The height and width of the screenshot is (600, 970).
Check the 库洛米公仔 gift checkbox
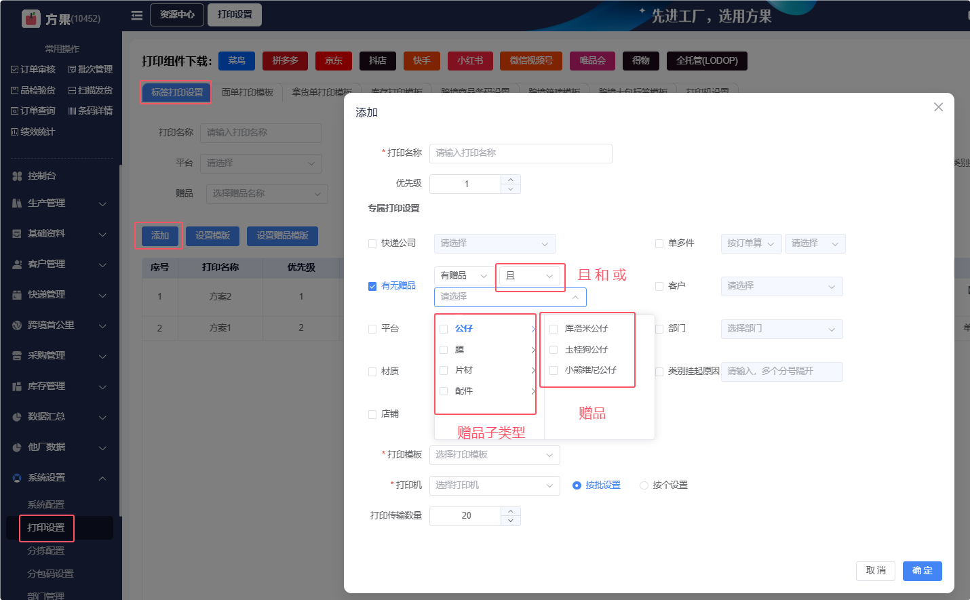pos(554,329)
